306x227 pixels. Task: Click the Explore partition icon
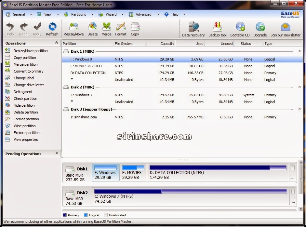(7, 133)
